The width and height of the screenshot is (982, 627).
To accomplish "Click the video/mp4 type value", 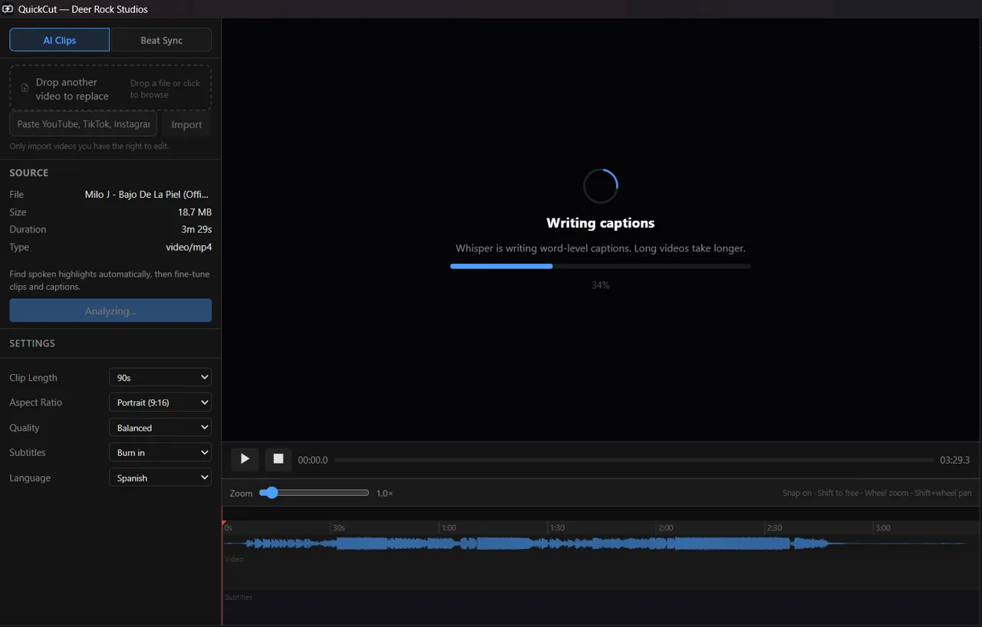I will point(189,247).
